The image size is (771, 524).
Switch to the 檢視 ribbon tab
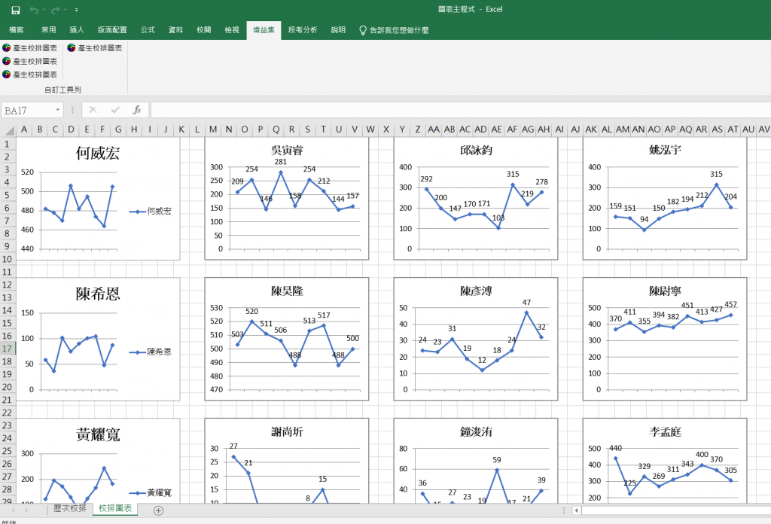pos(232,30)
